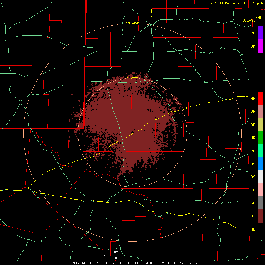The image size is (265, 265).
Task: Click the RF purple legend swatch
Action: (260, 33)
